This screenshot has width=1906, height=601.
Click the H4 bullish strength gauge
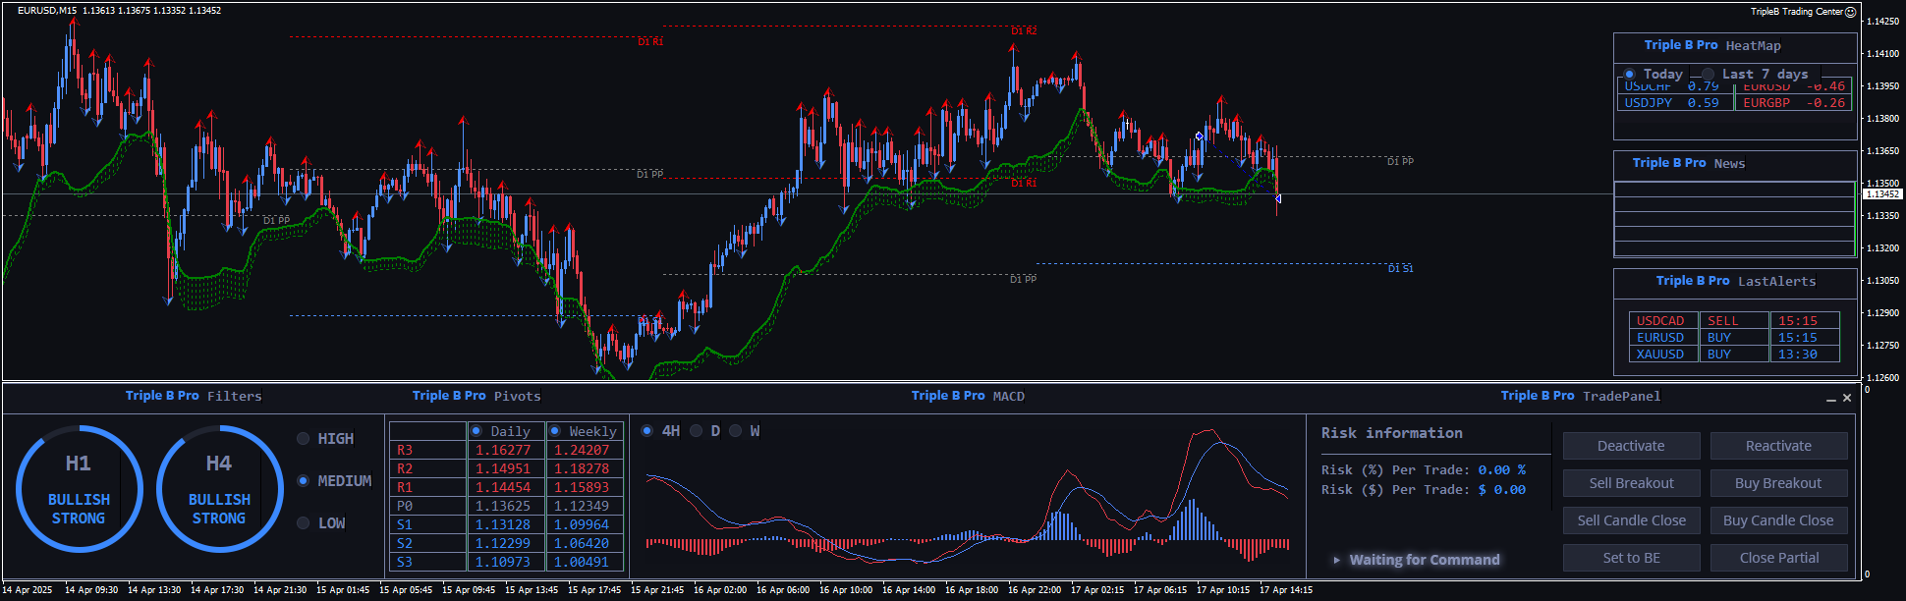pyautogui.click(x=219, y=489)
